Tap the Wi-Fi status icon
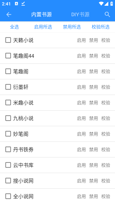This screenshot has height=204, width=115. (x=101, y=4)
